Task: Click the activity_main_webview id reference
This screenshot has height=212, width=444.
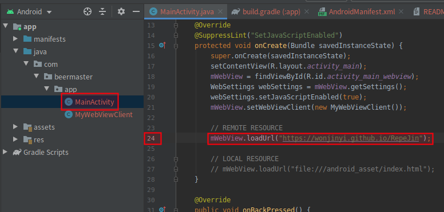Action: coord(369,77)
